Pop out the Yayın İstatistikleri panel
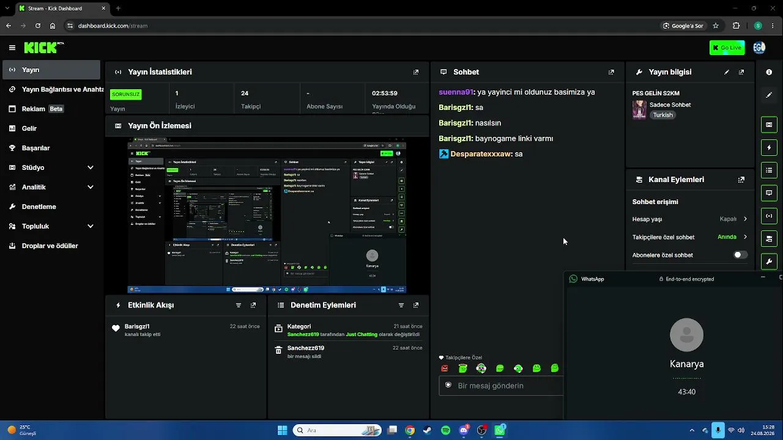The width and height of the screenshot is (783, 440). 416,72
